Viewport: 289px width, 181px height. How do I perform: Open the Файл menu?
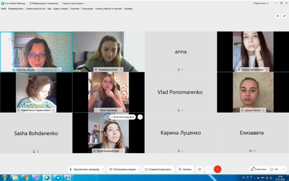[x=4, y=9]
